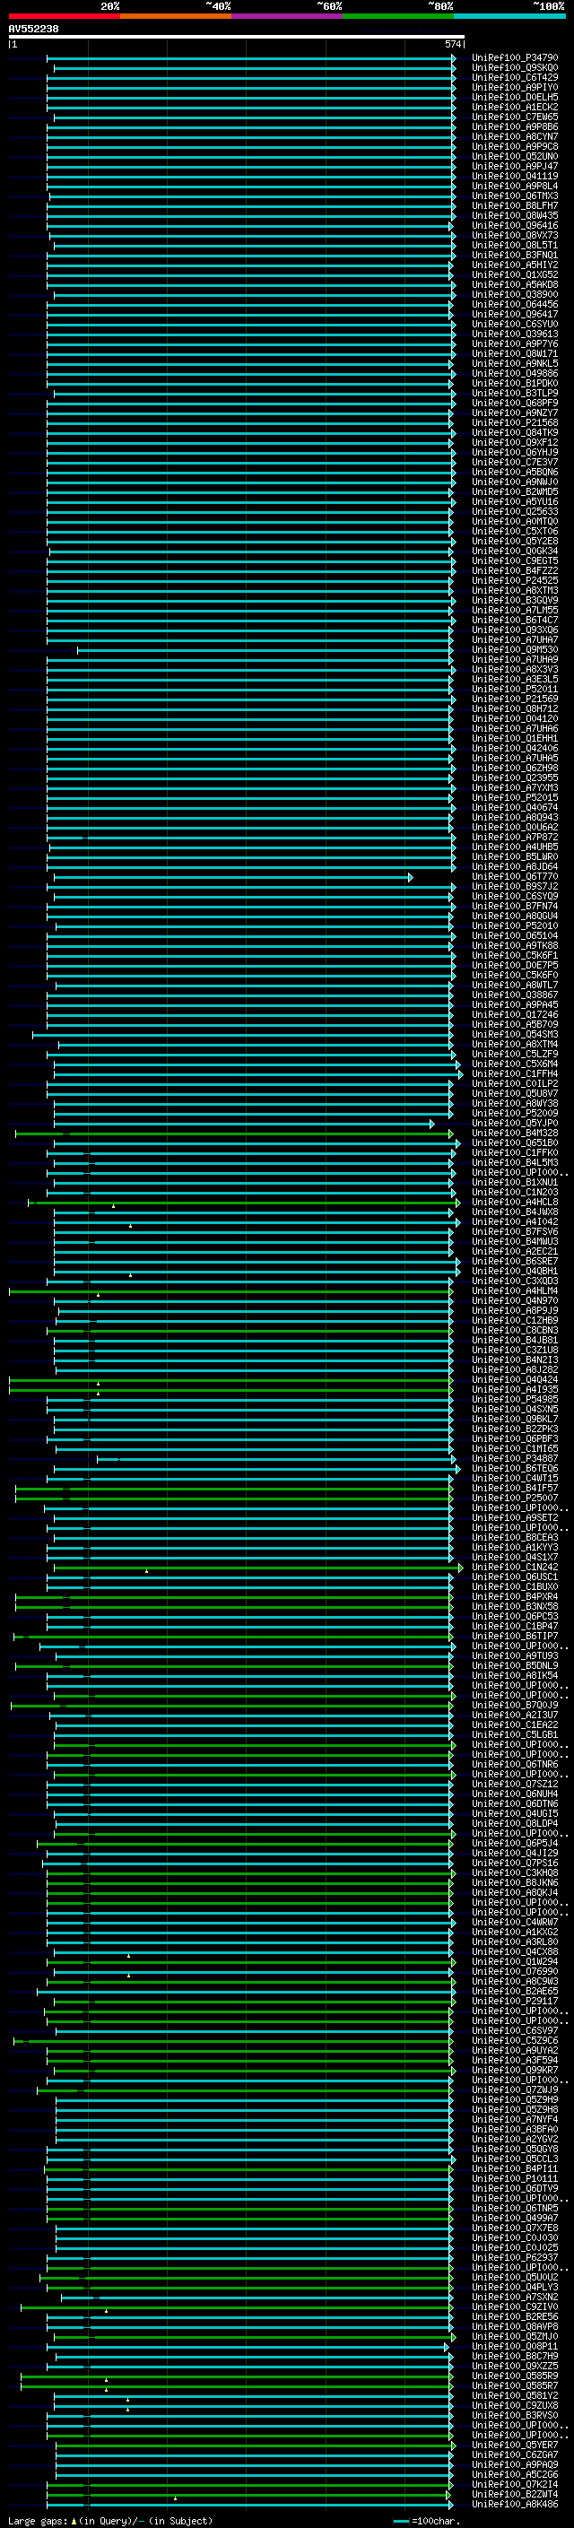Select the UniRef100_O49886 label
574x2528 pixels.
point(514,374)
